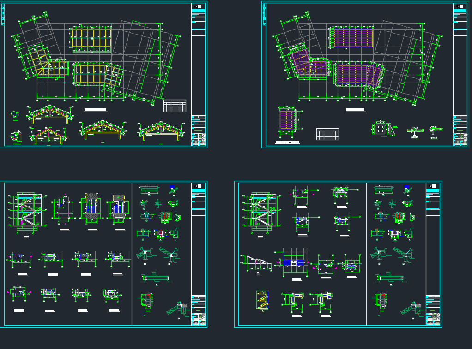Click the title block of the top-right sheet
472x349 pixels.
[460, 75]
